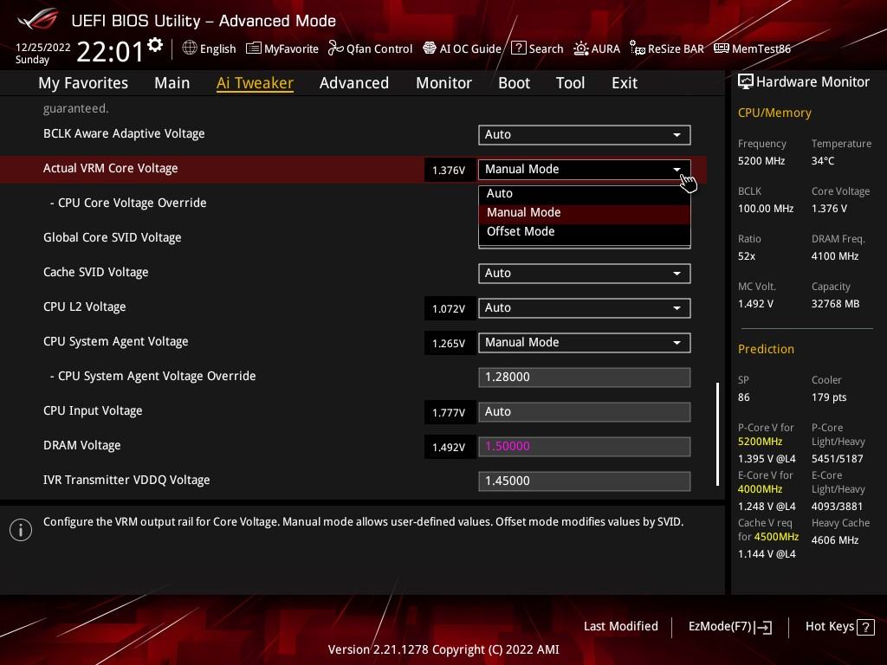Click the Last Modified button
The width and height of the screenshot is (887, 665).
(x=620, y=626)
